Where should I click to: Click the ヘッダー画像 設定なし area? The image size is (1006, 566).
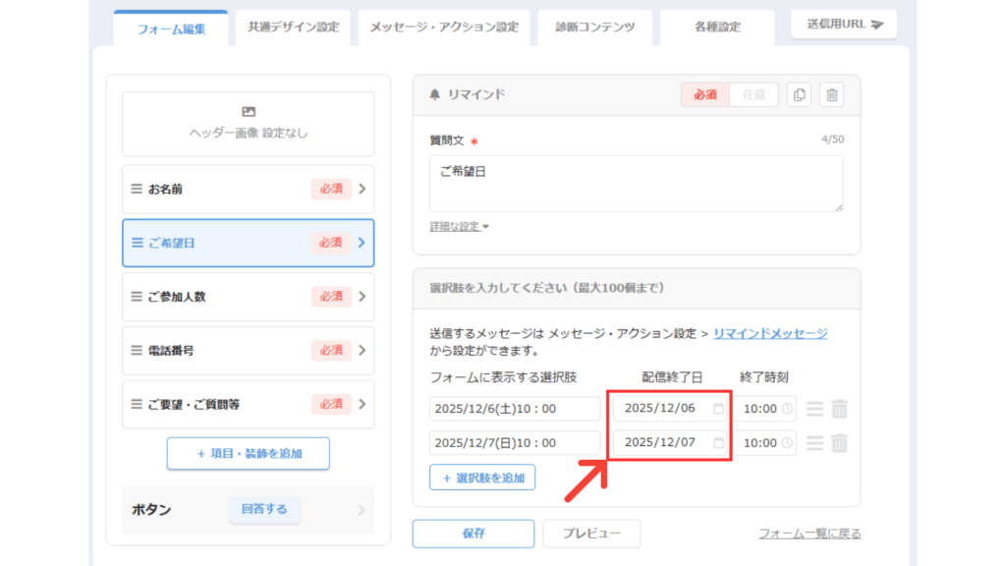pos(248,123)
